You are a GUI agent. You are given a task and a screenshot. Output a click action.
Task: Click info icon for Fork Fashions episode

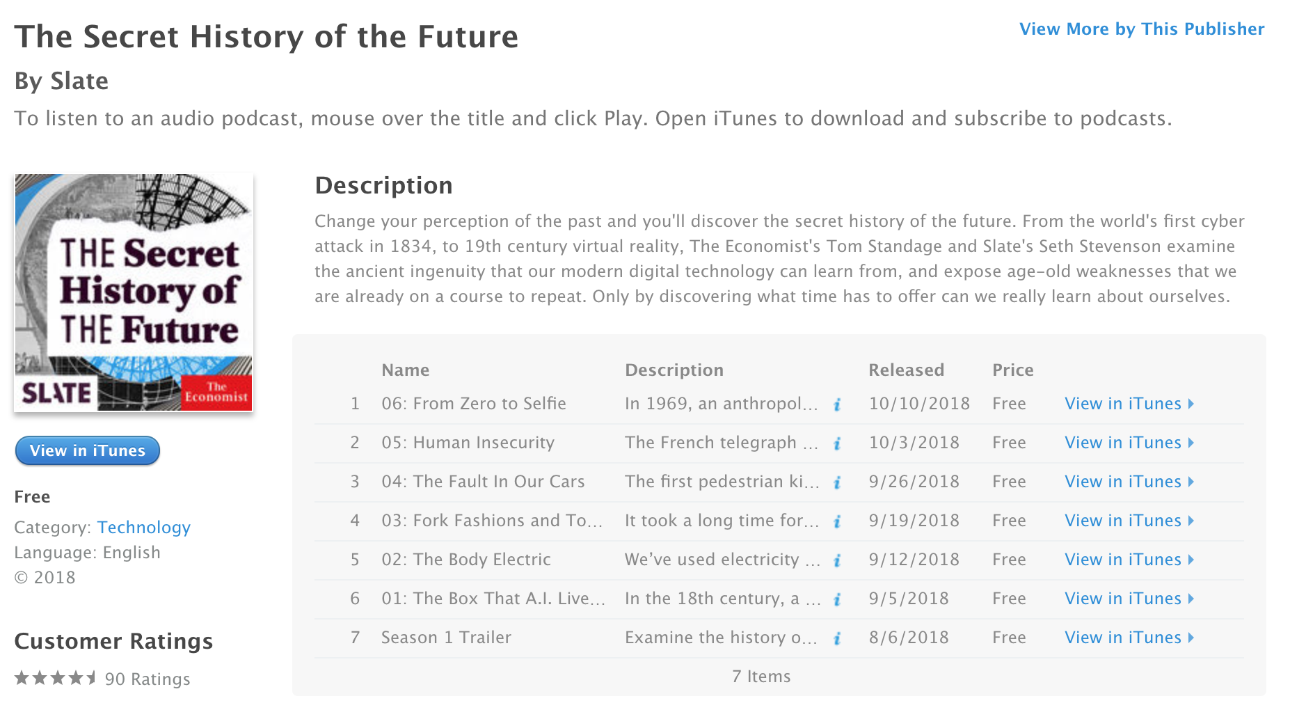[837, 521]
